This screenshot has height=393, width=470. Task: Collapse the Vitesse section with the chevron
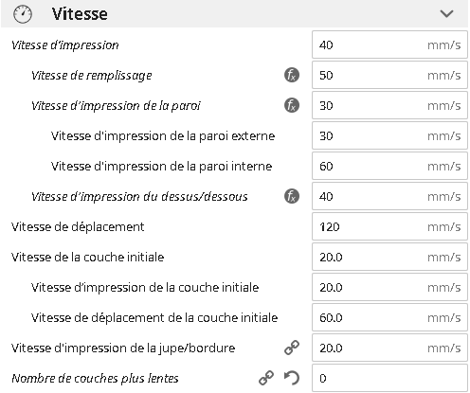click(446, 14)
